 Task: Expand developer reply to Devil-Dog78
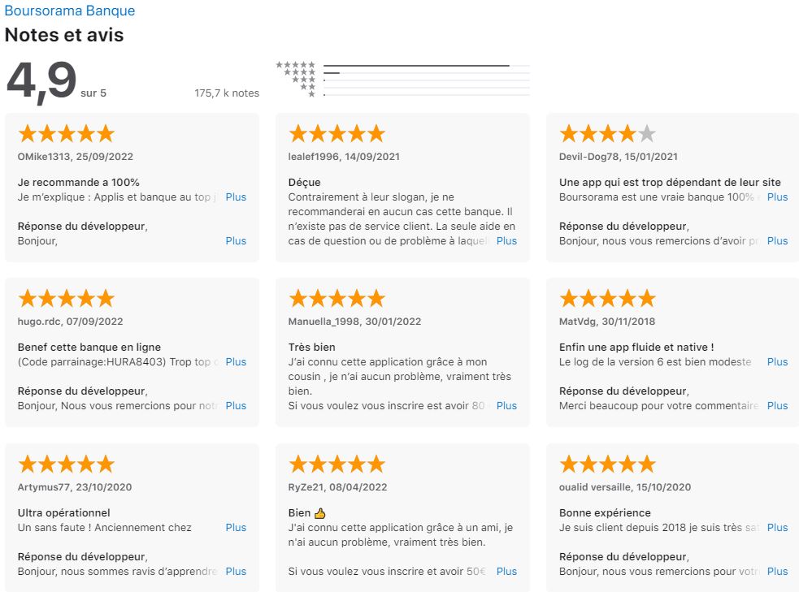click(x=777, y=241)
